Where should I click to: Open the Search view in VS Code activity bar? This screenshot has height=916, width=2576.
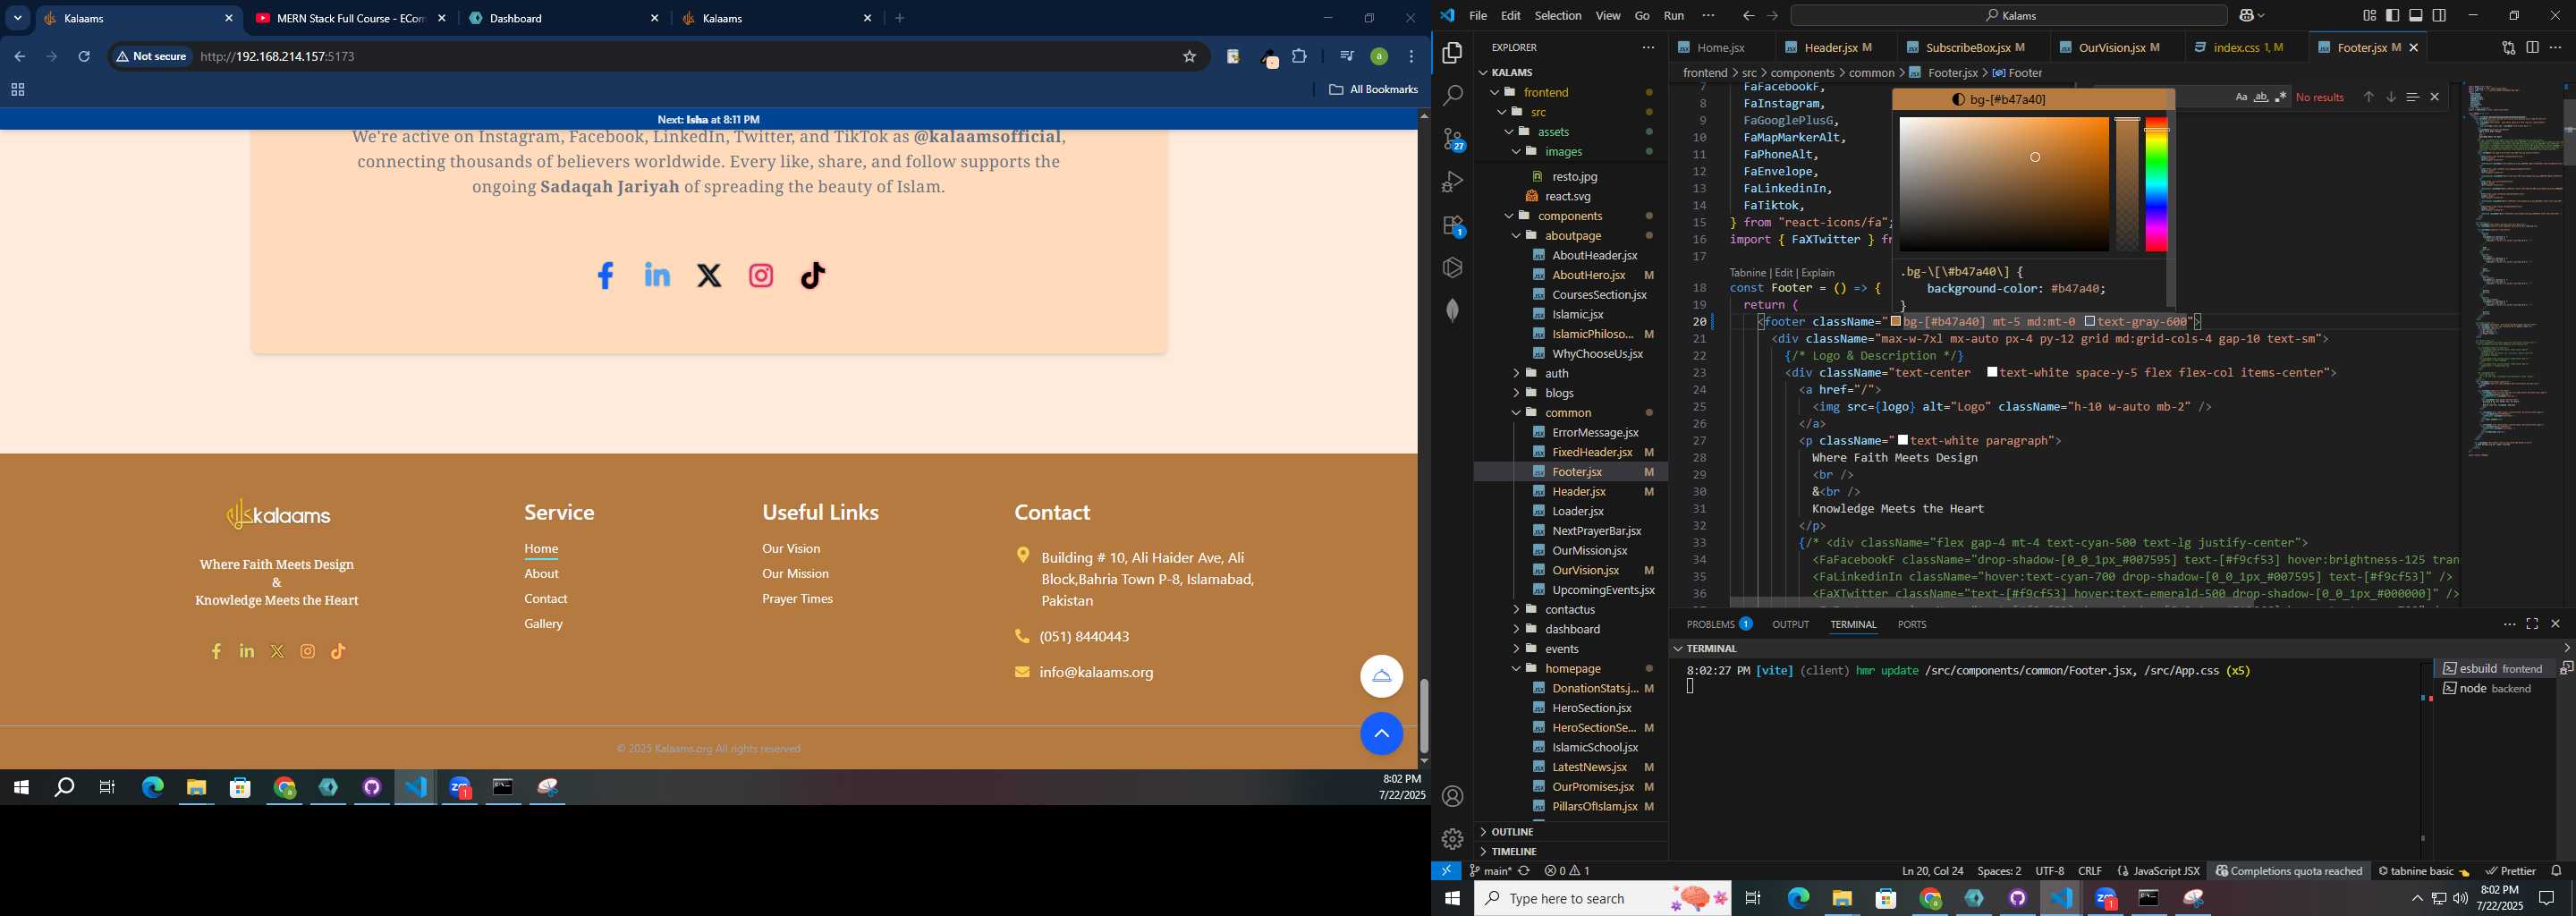pyautogui.click(x=1452, y=95)
